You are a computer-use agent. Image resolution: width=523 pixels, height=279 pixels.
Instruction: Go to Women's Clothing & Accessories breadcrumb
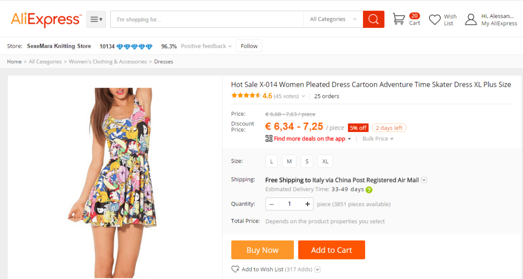click(108, 62)
